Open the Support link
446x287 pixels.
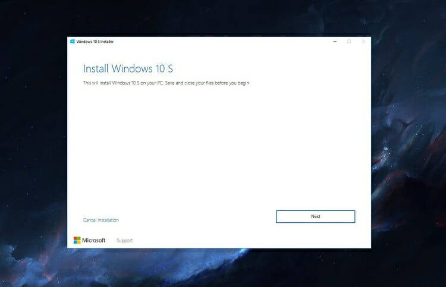[x=125, y=241]
